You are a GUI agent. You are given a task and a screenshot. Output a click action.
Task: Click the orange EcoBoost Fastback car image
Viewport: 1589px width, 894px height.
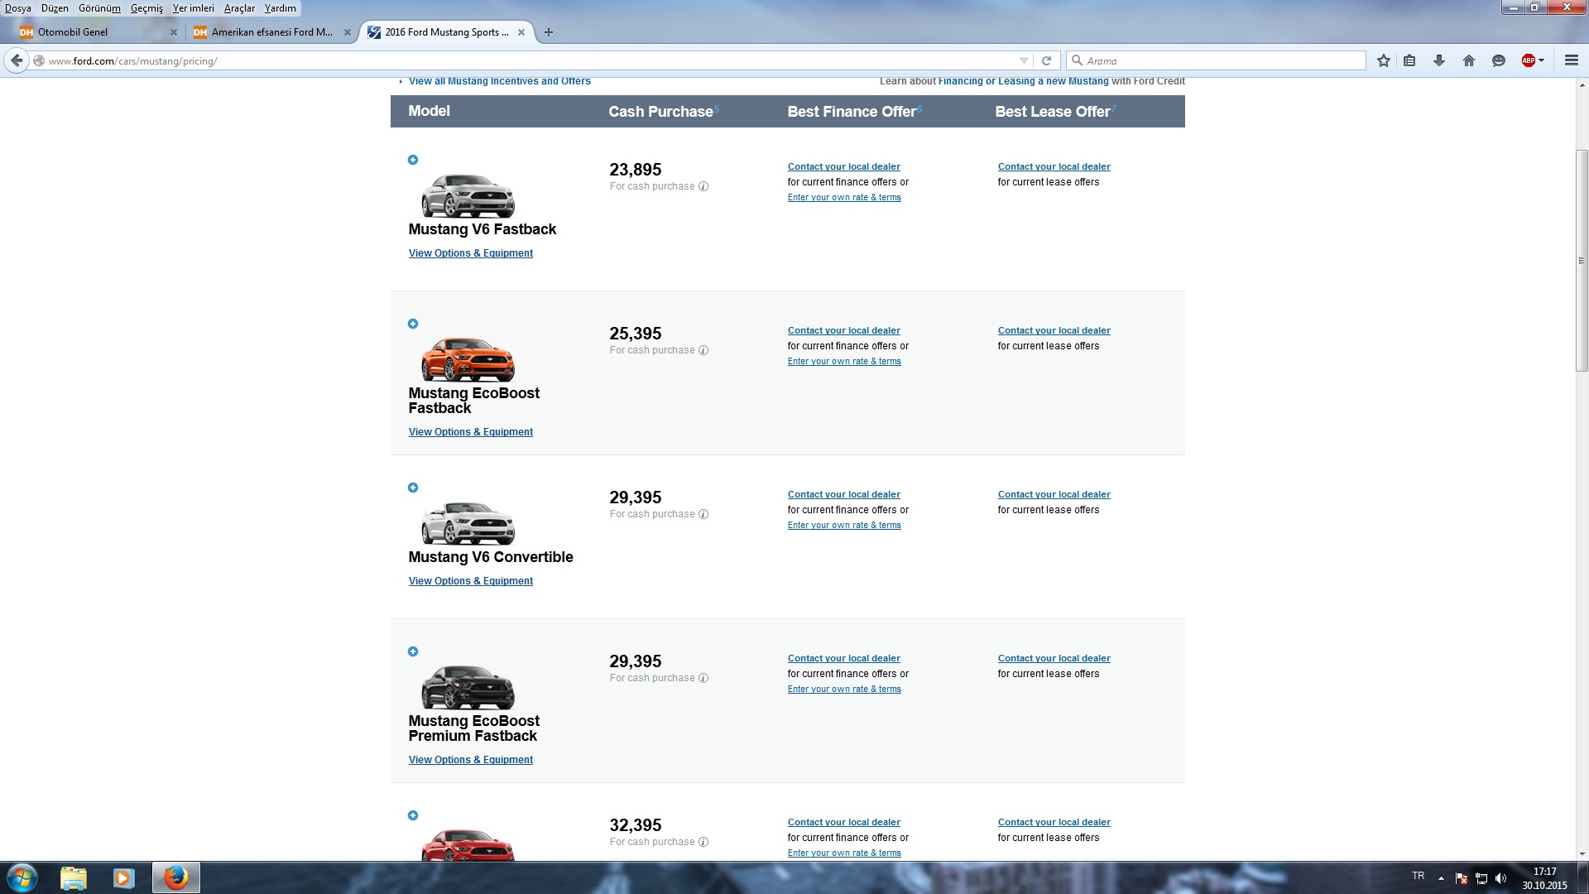[x=468, y=359]
